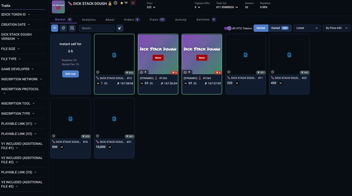
Task: Click the file code icon on card #21
Action: coord(114,119)
